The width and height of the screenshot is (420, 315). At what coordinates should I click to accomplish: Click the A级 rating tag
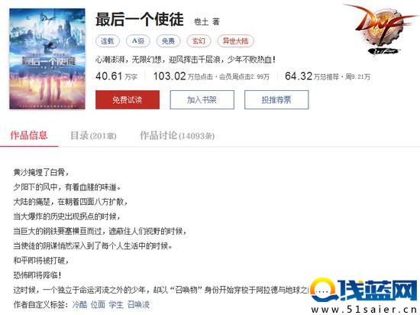click(138, 41)
